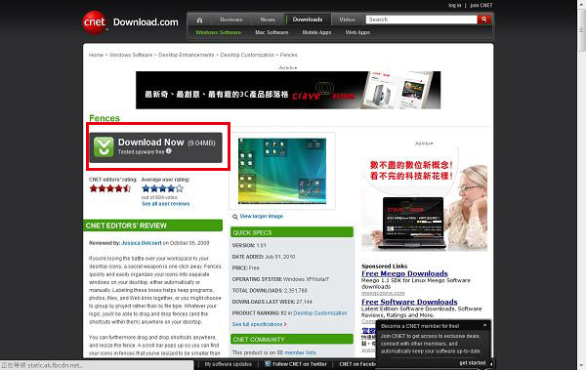Viewport: 586px width, 370px height.
Task: Open Jessica Dolcourt reviewer link
Action: [x=142, y=243]
